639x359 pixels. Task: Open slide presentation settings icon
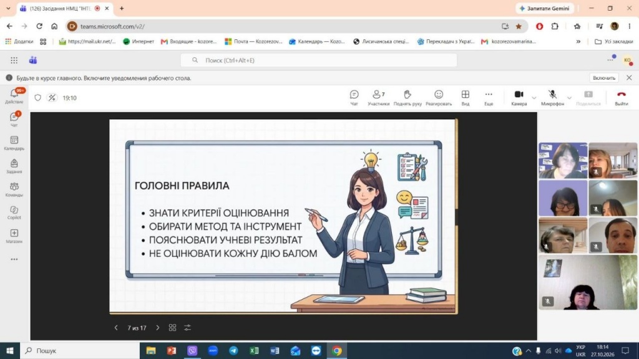tap(187, 328)
